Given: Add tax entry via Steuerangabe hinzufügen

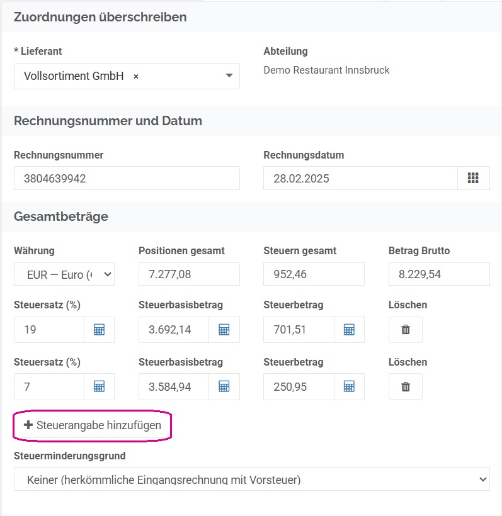Looking at the screenshot, I should coord(93,425).
